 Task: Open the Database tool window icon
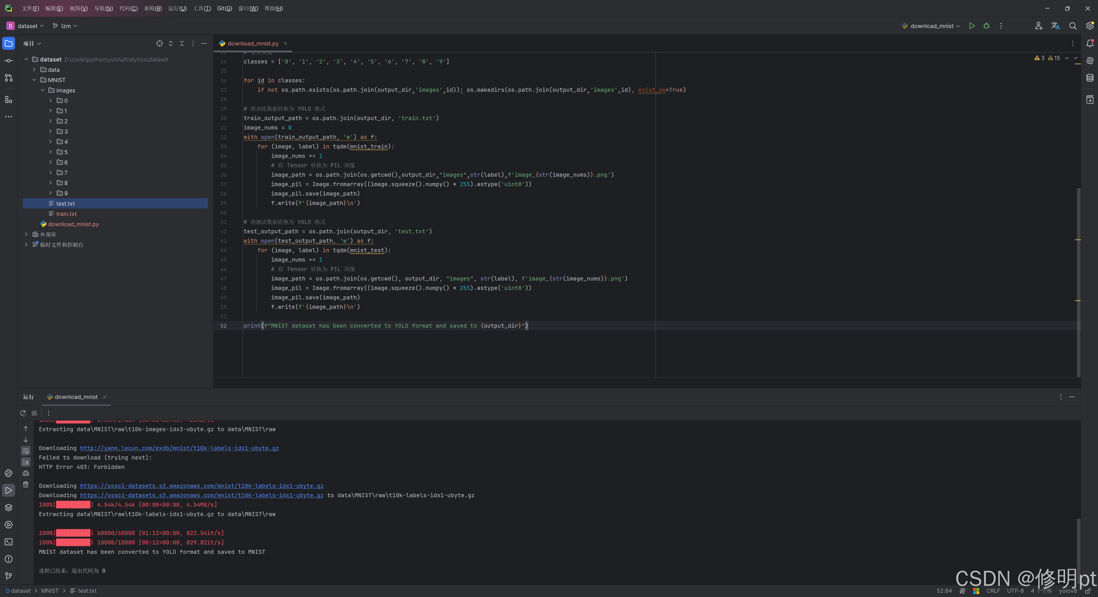(1090, 78)
